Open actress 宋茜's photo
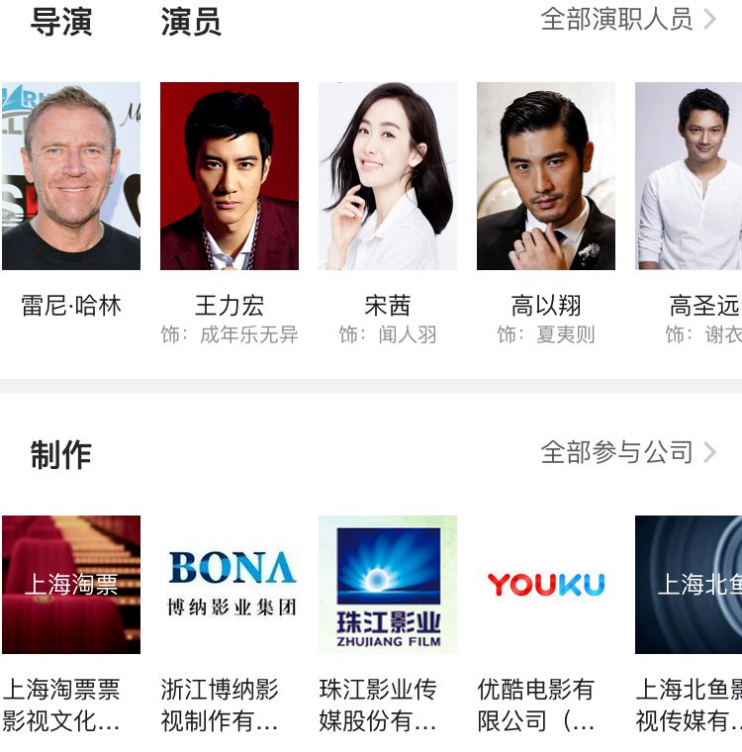The height and width of the screenshot is (752, 742). point(388,176)
